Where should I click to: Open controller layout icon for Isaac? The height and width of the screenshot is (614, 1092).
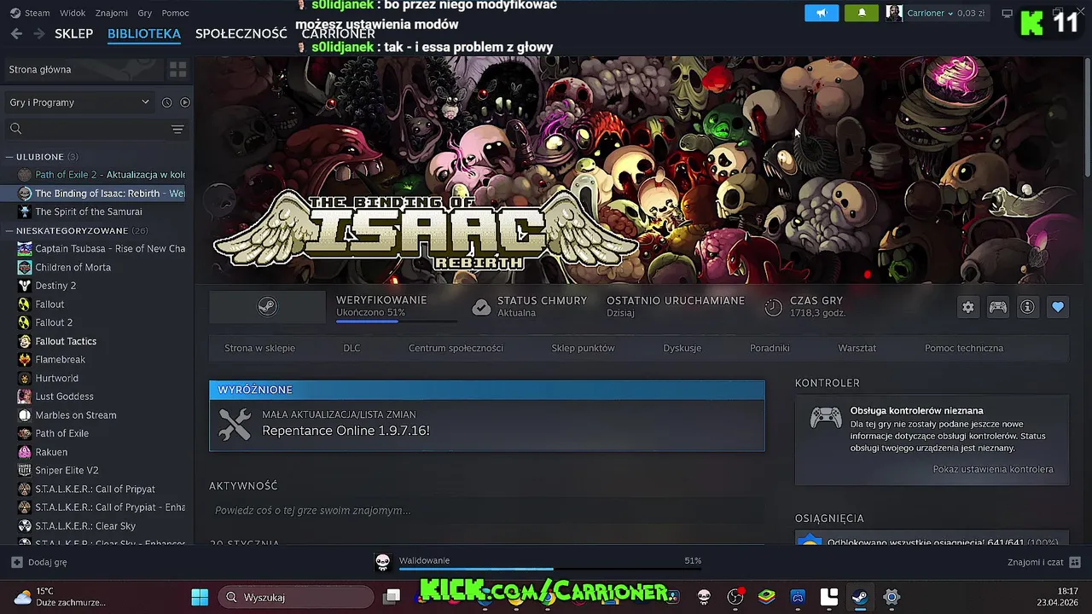997,307
